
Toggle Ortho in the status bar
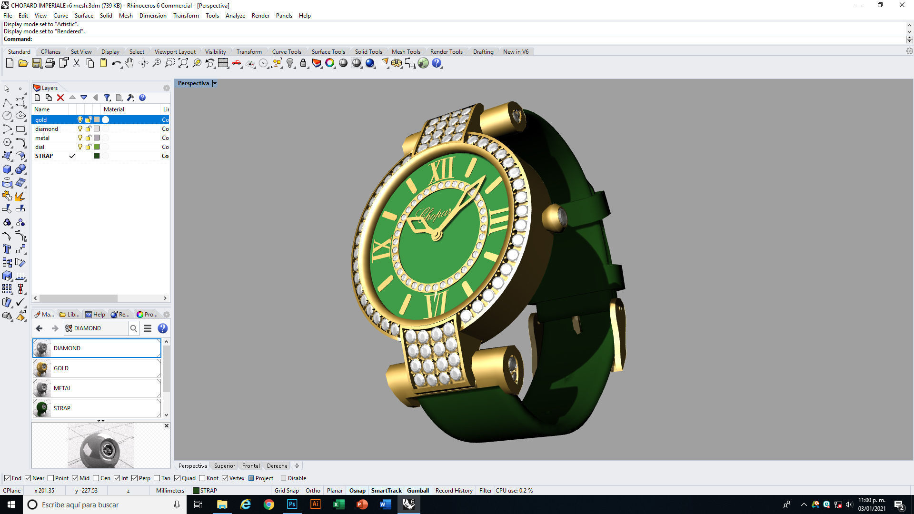[313, 491]
